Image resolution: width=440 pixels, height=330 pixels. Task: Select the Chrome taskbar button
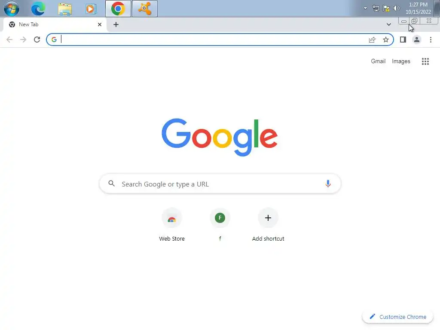pos(118,9)
